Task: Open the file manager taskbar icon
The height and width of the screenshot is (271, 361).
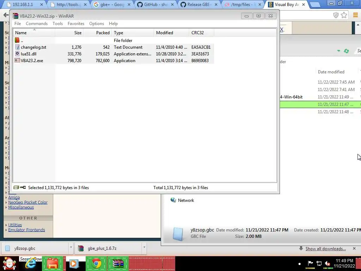Action: pos(53,264)
